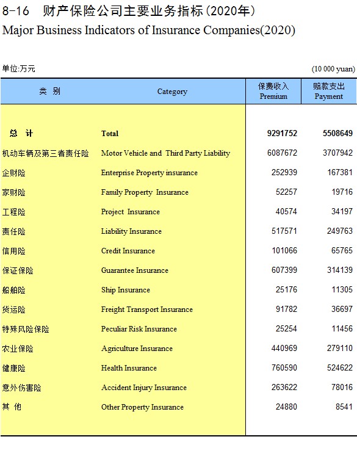Click the Payment column header

point(329,92)
